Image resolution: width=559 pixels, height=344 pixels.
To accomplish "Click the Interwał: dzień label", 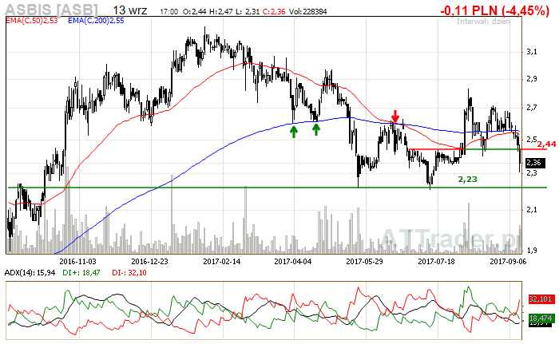I will click(x=483, y=22).
